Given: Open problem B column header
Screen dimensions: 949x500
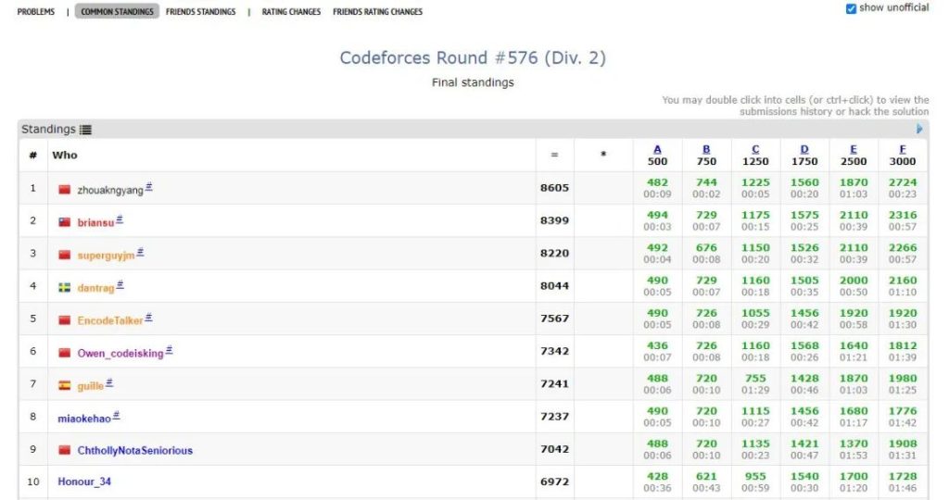Looking at the screenshot, I should (706, 149).
